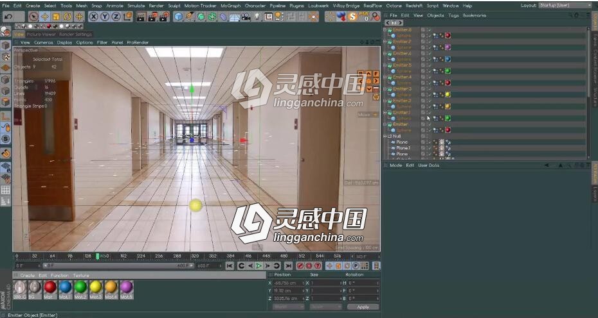Collapse the Emitter.5 tree node
598x318 pixels.
tap(385, 65)
